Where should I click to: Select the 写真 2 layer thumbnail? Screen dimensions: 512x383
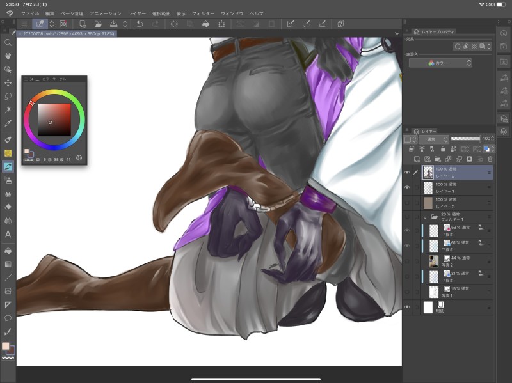pos(434,261)
